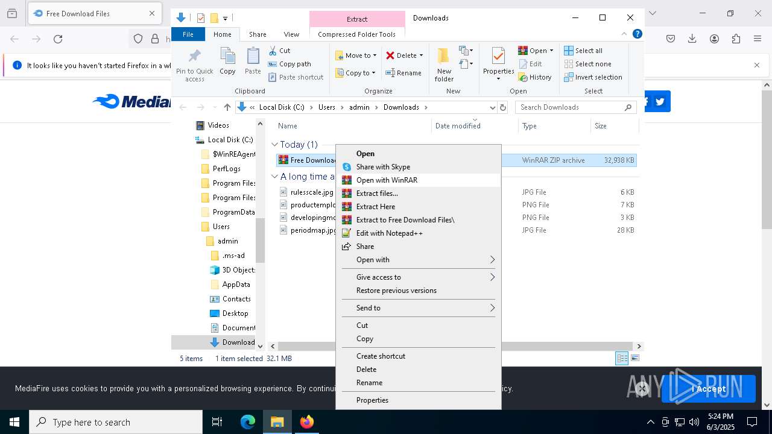
Task: Switch to the Share ribbon tab
Action: tap(258, 34)
